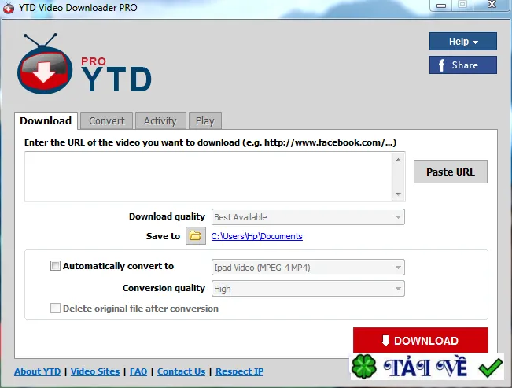Enable Automatically convert to checkbox
Image resolution: width=512 pixels, height=388 pixels.
[x=55, y=266]
